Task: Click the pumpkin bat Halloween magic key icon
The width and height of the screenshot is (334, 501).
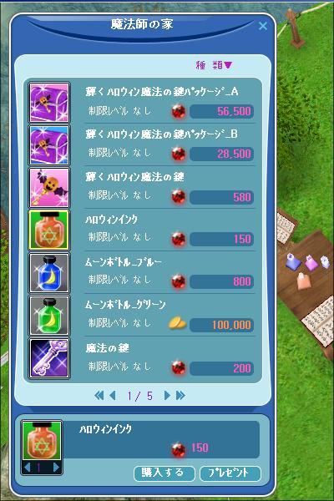Action: tap(49, 188)
